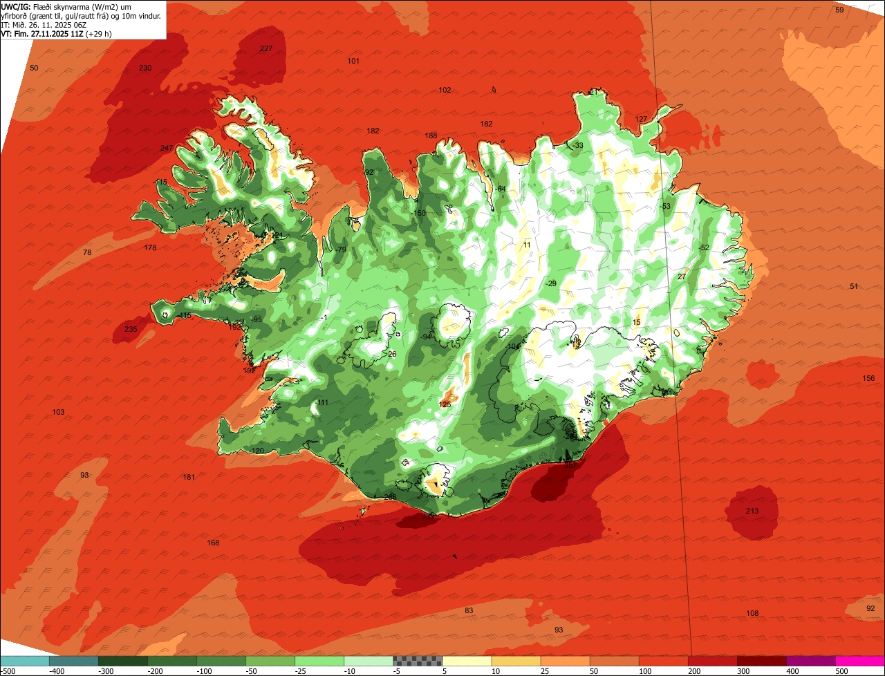
Task: Select the map value 102
Action: pos(445,90)
